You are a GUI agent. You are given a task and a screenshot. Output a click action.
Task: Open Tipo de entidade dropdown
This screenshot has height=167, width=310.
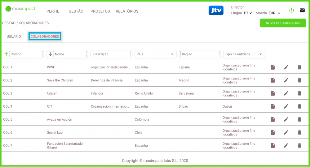261,54
